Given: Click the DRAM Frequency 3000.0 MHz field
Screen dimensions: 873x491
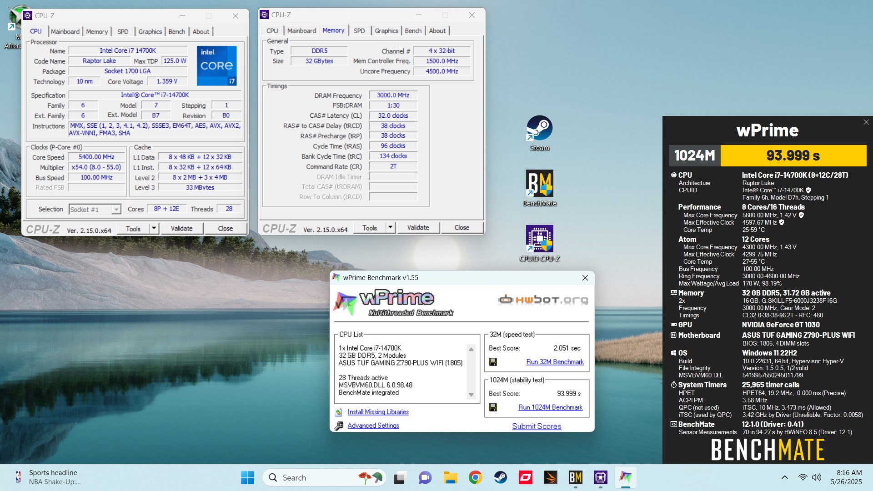Looking at the screenshot, I should click(x=393, y=95).
